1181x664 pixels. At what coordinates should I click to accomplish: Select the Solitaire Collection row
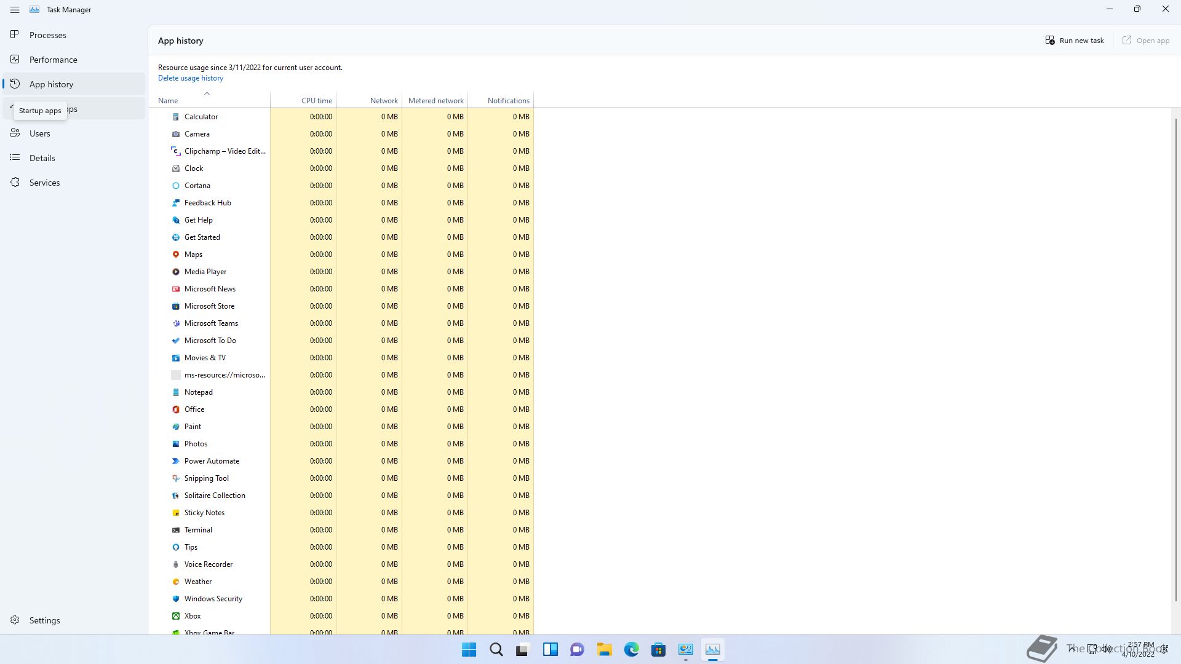click(x=341, y=496)
